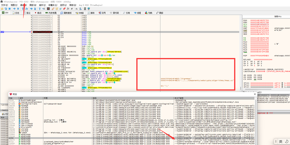Switch to the 引用 tab

[x=126, y=13]
